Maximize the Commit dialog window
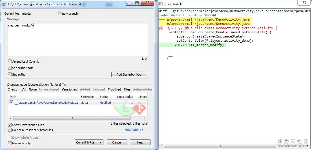 (137, 3)
